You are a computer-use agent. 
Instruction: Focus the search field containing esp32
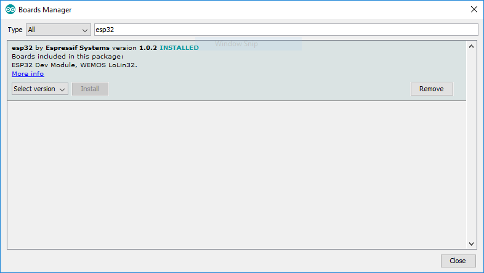tap(286, 30)
